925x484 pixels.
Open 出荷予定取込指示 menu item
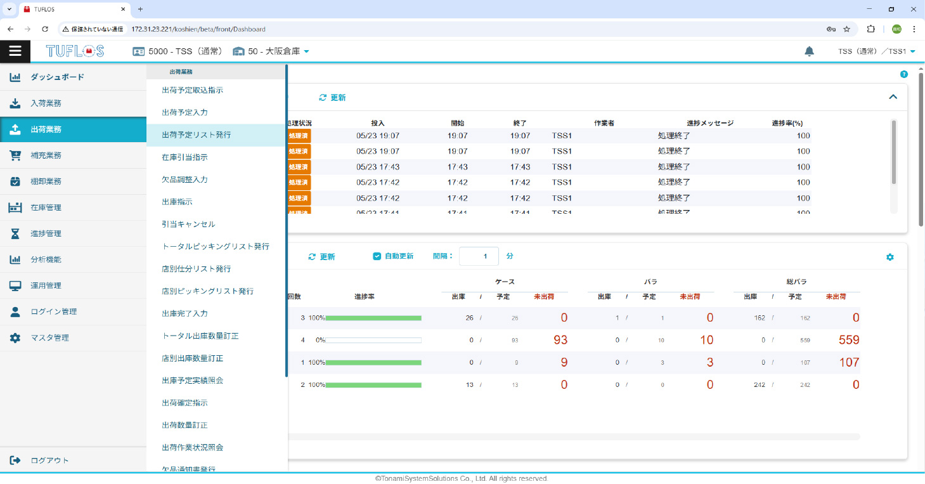[193, 90]
